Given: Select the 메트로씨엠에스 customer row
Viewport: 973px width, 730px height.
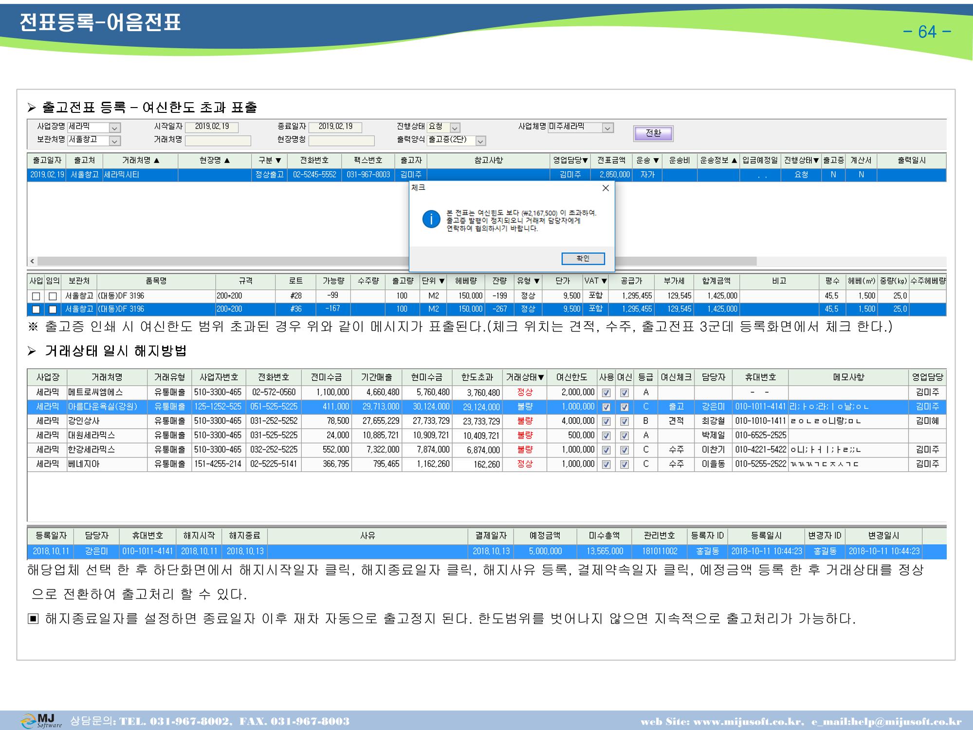Looking at the screenshot, I should [487, 392].
